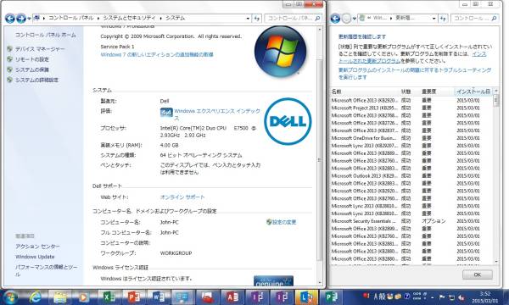Click the search magnifier in System window
Screen dimensions: 509x305
[317, 19]
